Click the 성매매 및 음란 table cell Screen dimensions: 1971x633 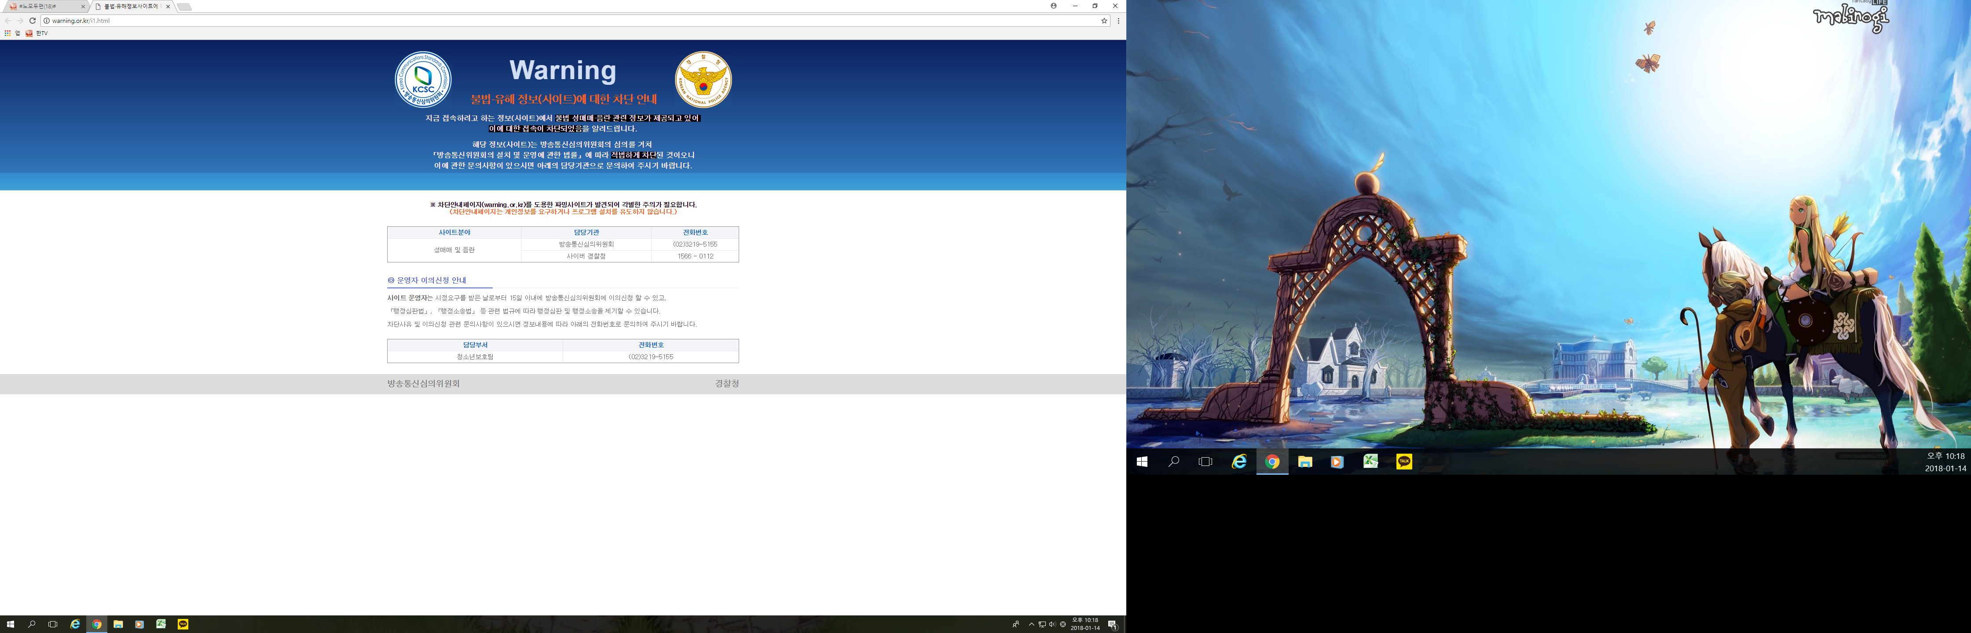pyautogui.click(x=454, y=250)
